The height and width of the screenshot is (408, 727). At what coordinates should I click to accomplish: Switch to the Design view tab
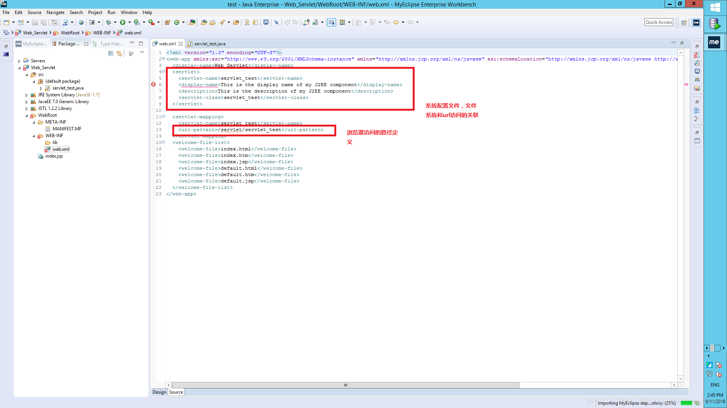[159, 392]
